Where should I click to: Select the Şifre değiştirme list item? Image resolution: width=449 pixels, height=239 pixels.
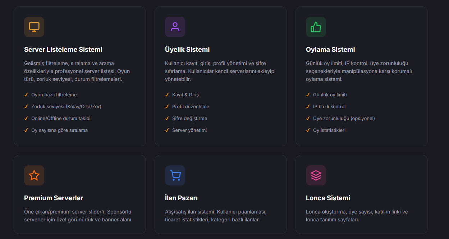(x=189, y=119)
